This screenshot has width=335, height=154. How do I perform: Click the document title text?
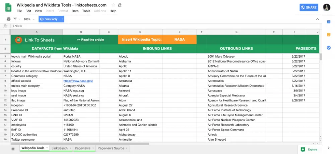click(62, 5)
